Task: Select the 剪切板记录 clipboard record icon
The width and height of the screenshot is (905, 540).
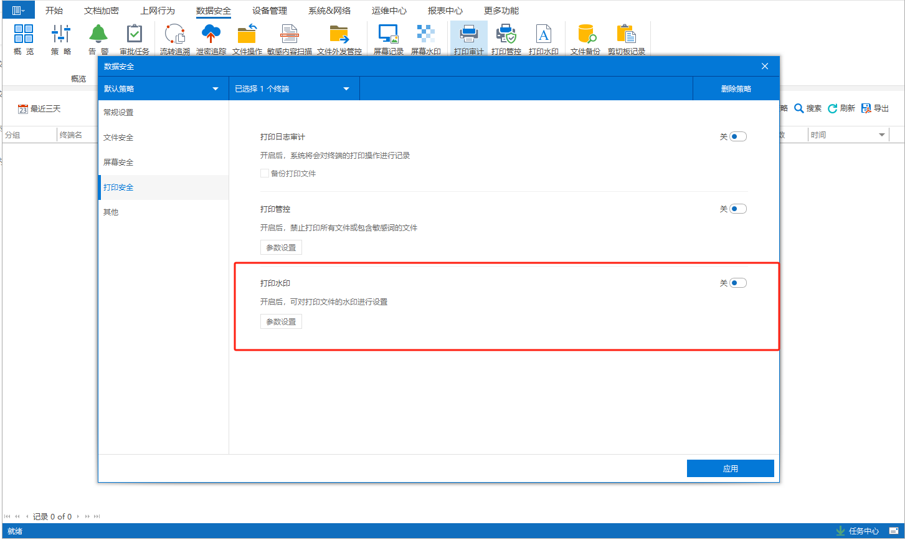Action: pyautogui.click(x=626, y=39)
